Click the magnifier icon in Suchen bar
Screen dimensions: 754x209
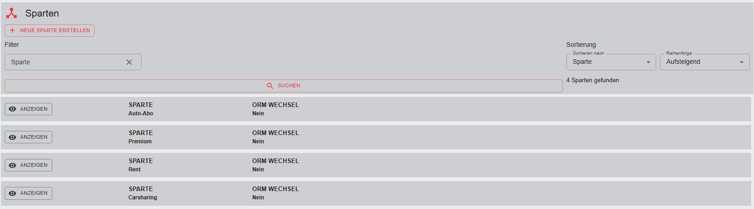point(270,86)
